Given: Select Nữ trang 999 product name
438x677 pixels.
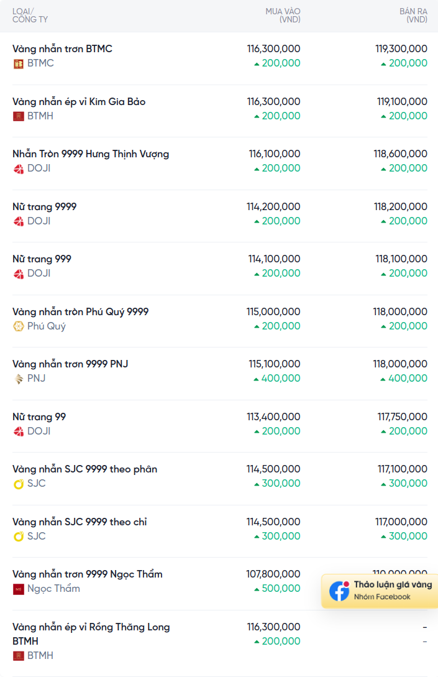Looking at the screenshot, I should pyautogui.click(x=42, y=259).
